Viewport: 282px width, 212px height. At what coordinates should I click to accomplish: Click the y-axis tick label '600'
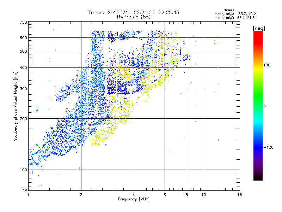coord(23,38)
